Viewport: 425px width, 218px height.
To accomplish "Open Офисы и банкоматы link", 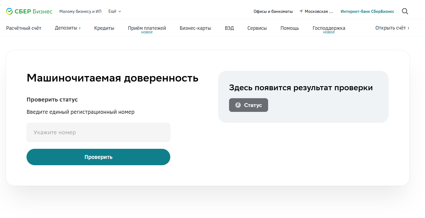I will click(273, 11).
